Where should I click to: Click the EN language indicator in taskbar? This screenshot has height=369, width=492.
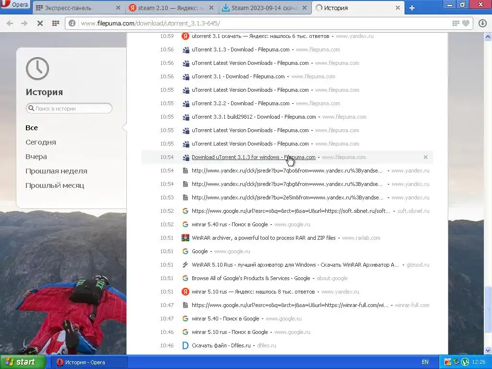tap(425, 362)
